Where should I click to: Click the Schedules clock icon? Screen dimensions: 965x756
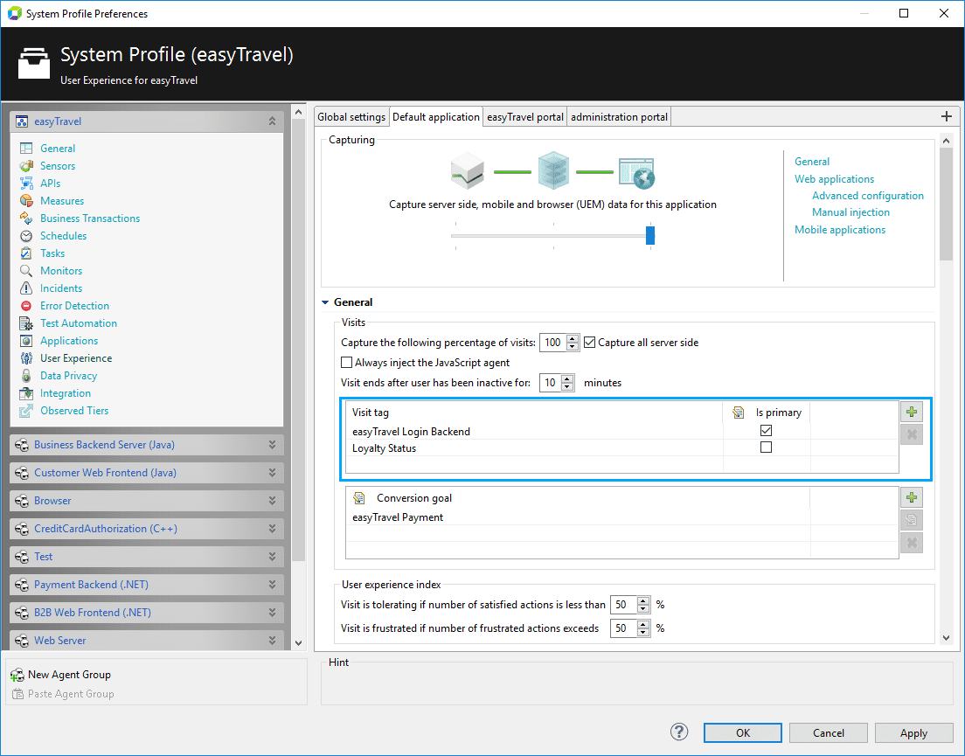[26, 236]
